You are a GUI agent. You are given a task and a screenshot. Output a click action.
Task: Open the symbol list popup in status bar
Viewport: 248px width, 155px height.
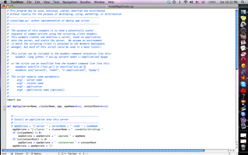[x=158, y=153]
